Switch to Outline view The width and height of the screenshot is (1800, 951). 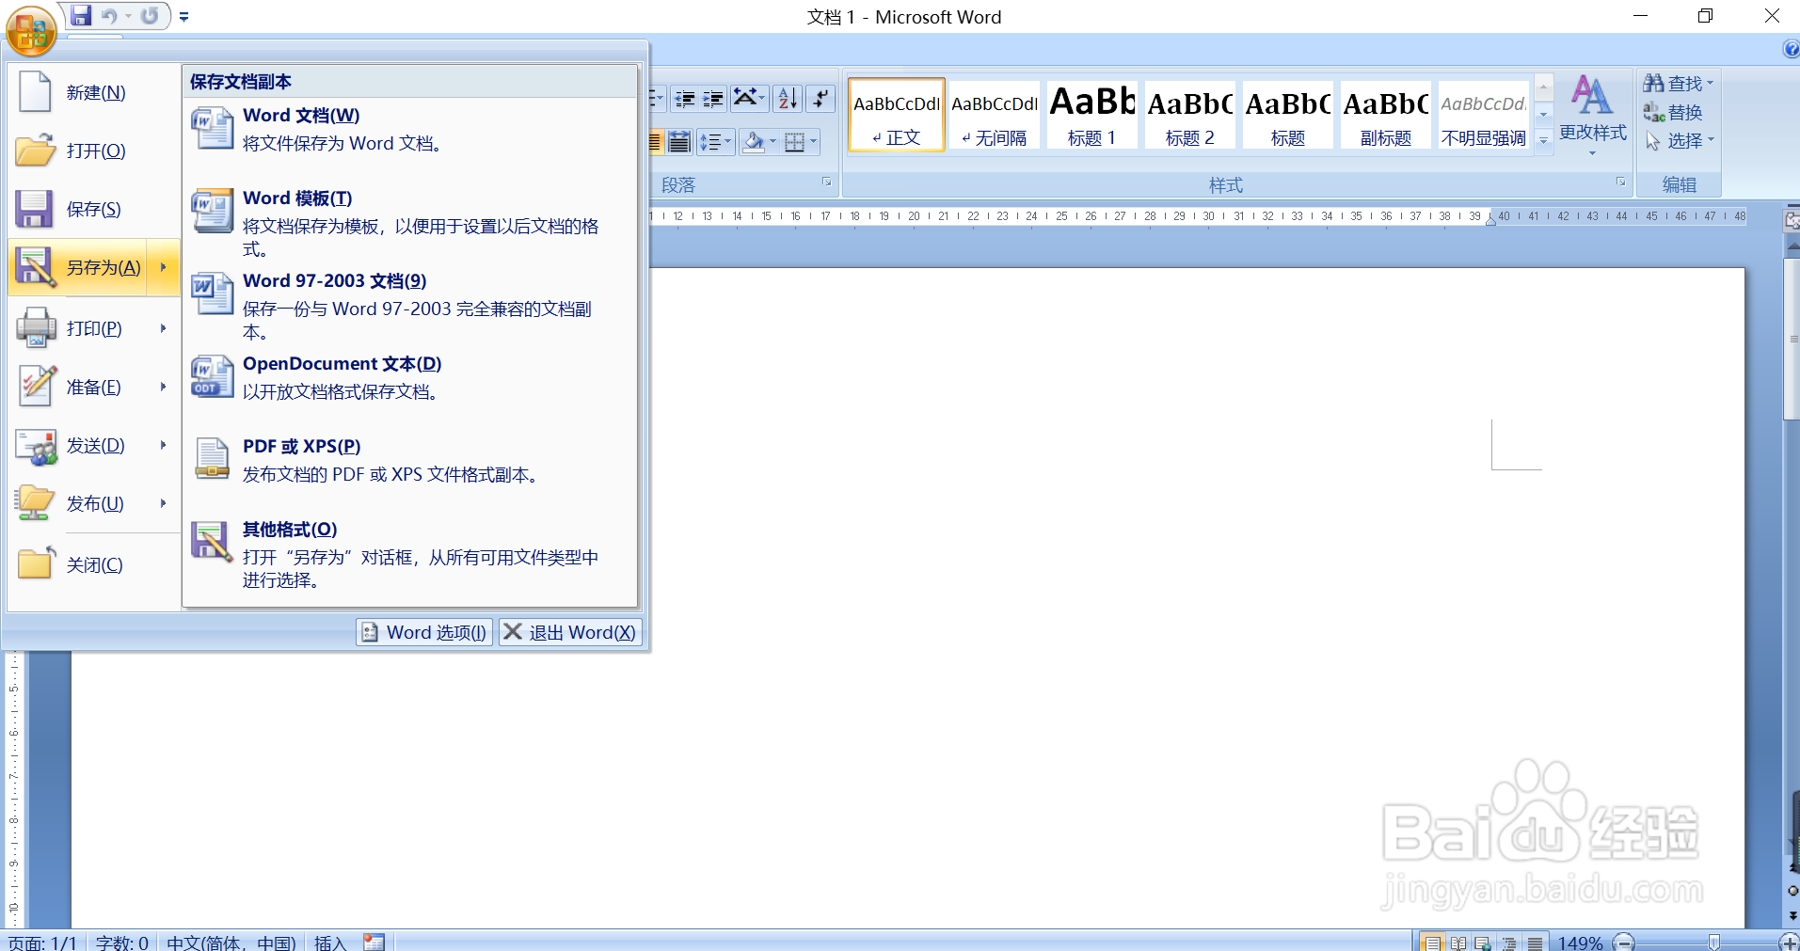(1509, 942)
